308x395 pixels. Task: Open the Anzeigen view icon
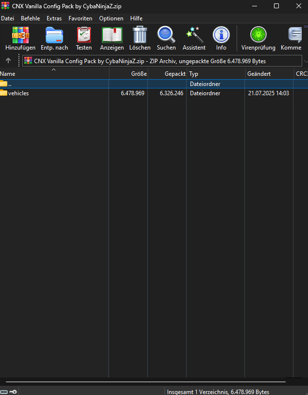(x=112, y=35)
